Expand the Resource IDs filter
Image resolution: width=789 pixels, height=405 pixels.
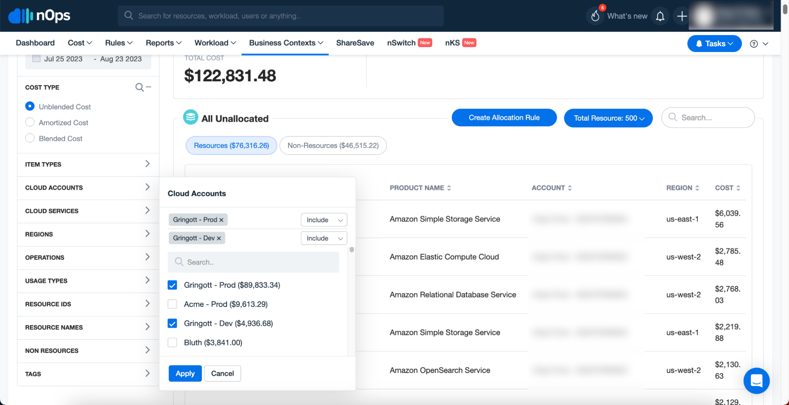88,304
